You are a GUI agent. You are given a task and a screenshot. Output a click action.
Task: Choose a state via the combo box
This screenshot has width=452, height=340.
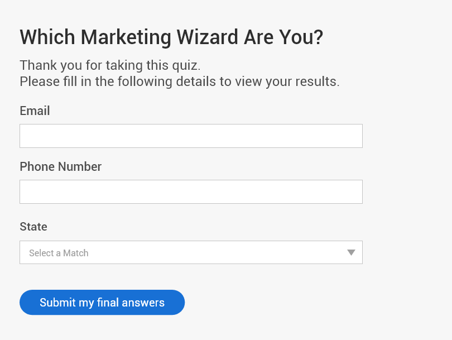click(191, 252)
